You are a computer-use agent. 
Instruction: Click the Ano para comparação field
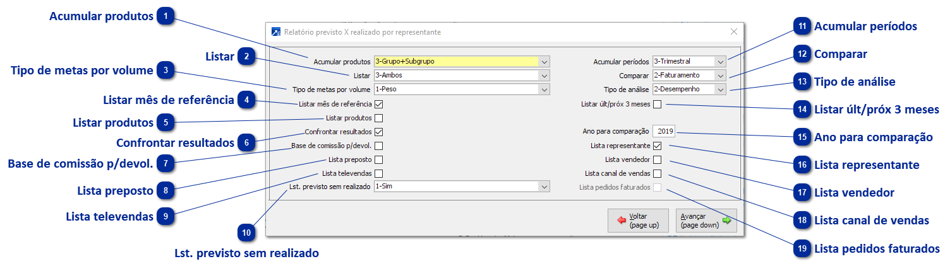[665, 132]
